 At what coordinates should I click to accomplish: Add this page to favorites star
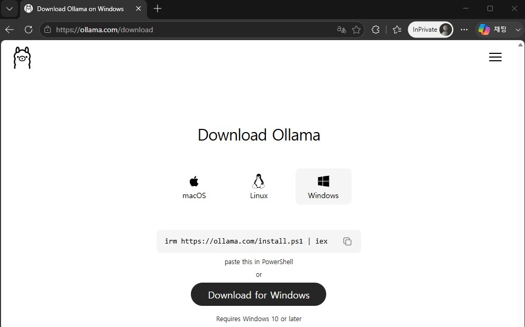pyautogui.click(x=356, y=30)
